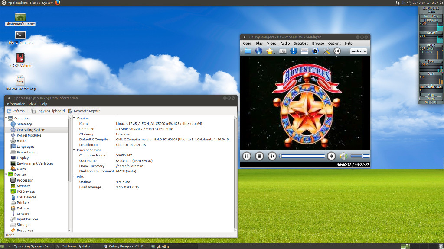Click the open file folder icon in SMPlayer
This screenshot has width=444, height=249.
248,51
